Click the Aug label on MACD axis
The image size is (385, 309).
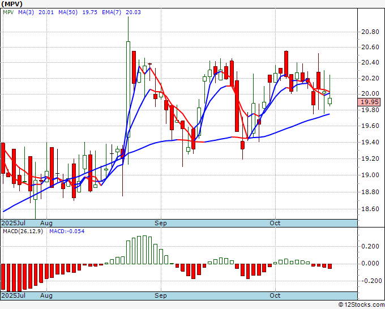click(46, 295)
